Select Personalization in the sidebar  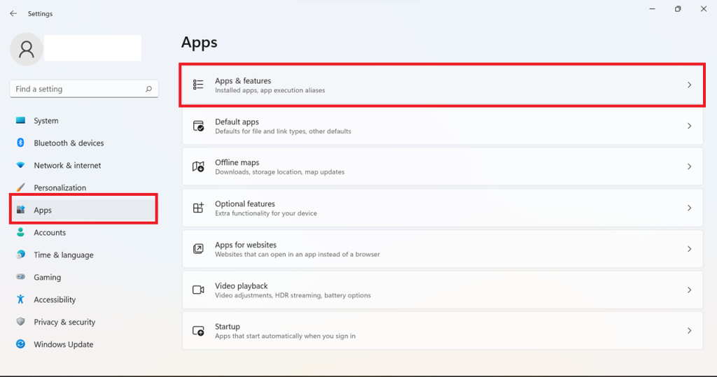pos(60,188)
